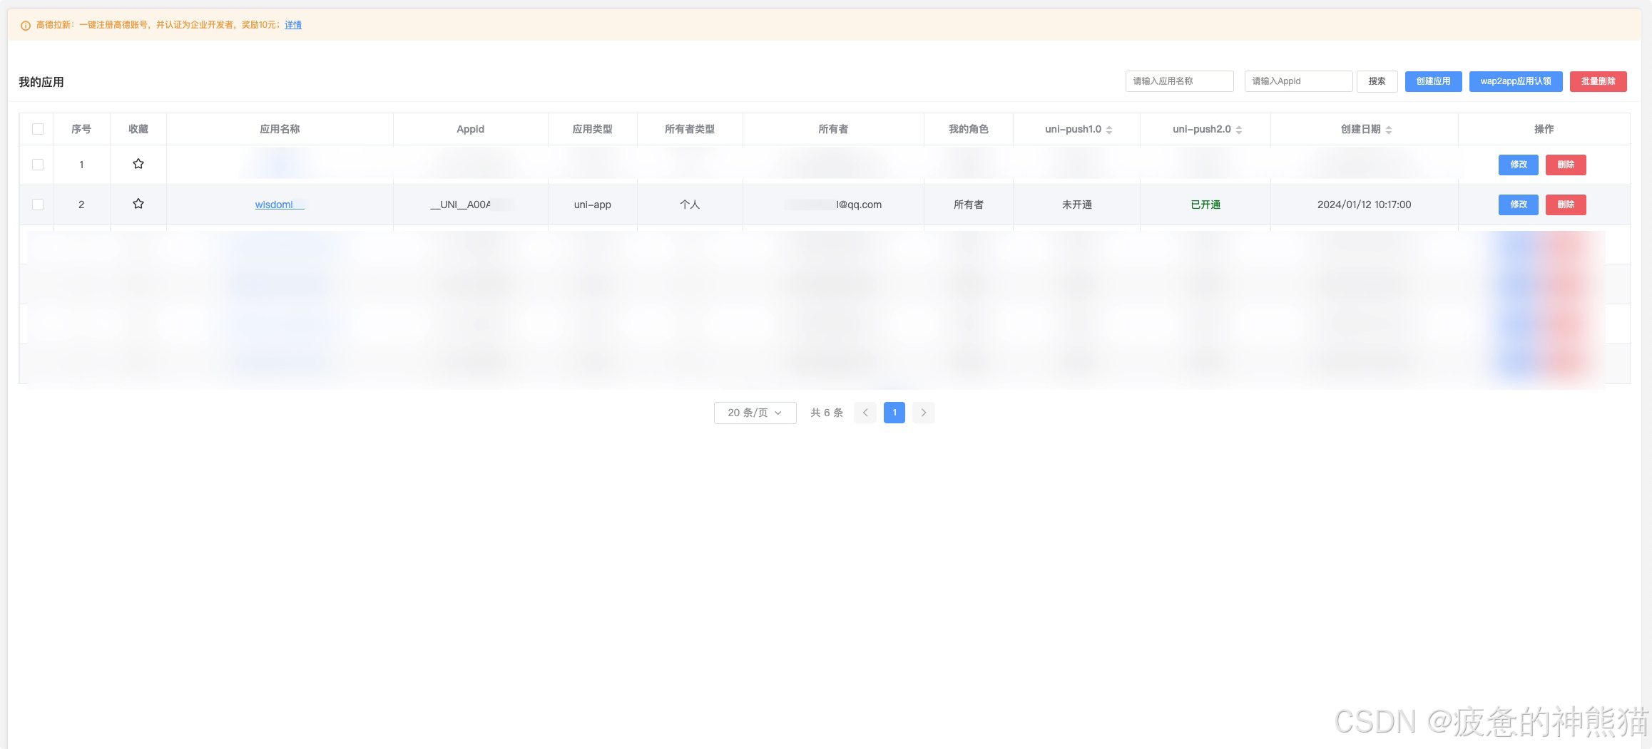Go to next page using right arrow

[x=923, y=413]
